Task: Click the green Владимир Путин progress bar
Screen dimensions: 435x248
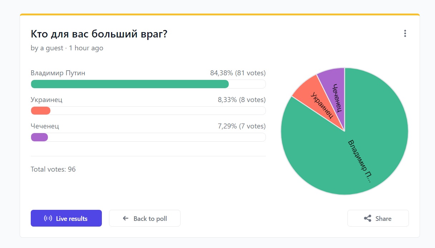Action: [x=130, y=84]
